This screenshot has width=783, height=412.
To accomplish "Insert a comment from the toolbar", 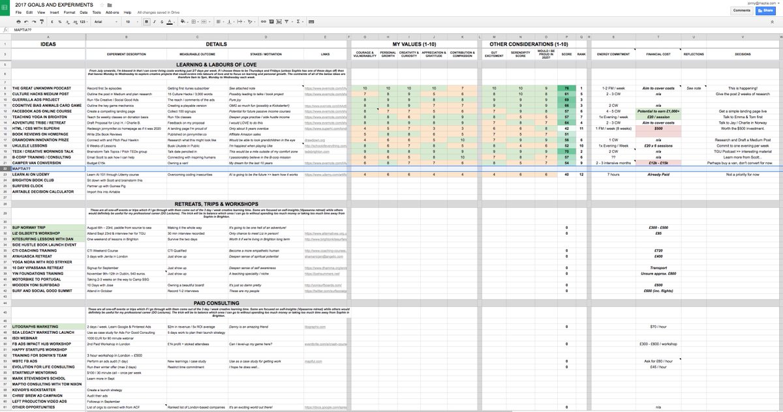I will point(271,22).
